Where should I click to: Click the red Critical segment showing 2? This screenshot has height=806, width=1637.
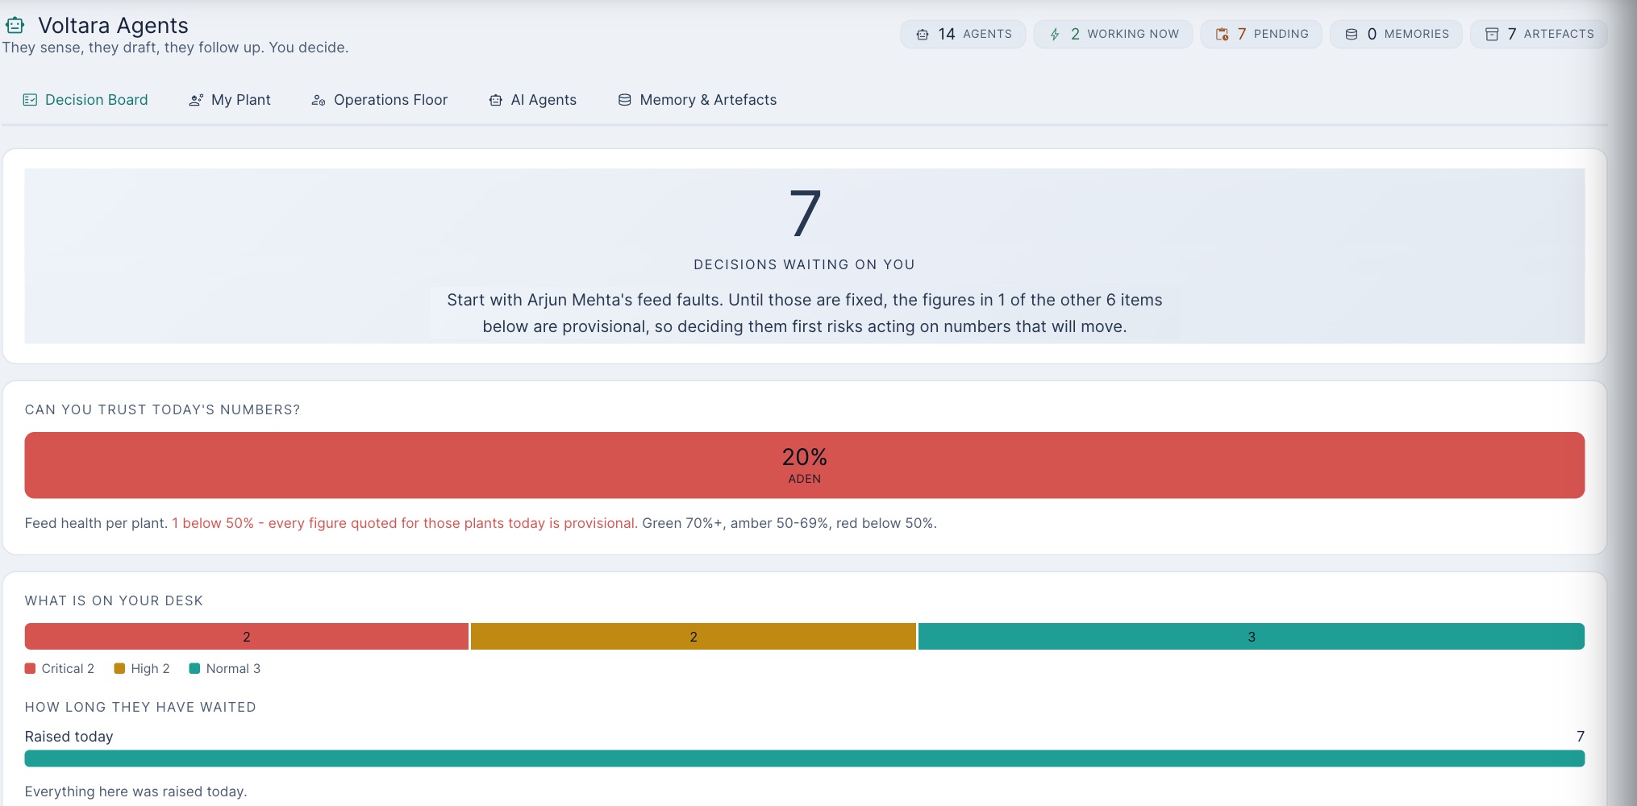[x=247, y=636]
